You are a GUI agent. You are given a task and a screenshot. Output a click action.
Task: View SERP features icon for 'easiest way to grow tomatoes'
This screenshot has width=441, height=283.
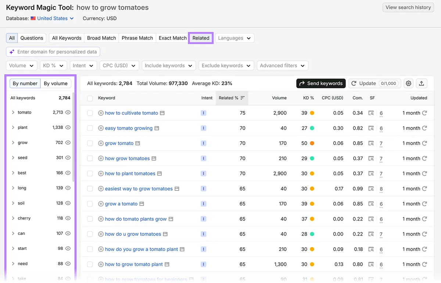tap(371, 189)
